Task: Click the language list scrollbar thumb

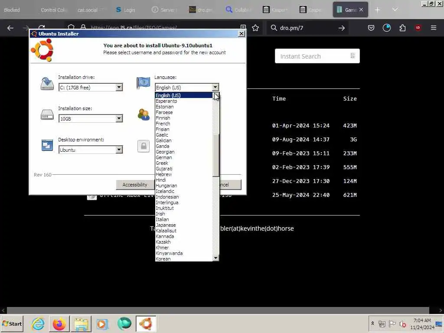Action: 216,155
